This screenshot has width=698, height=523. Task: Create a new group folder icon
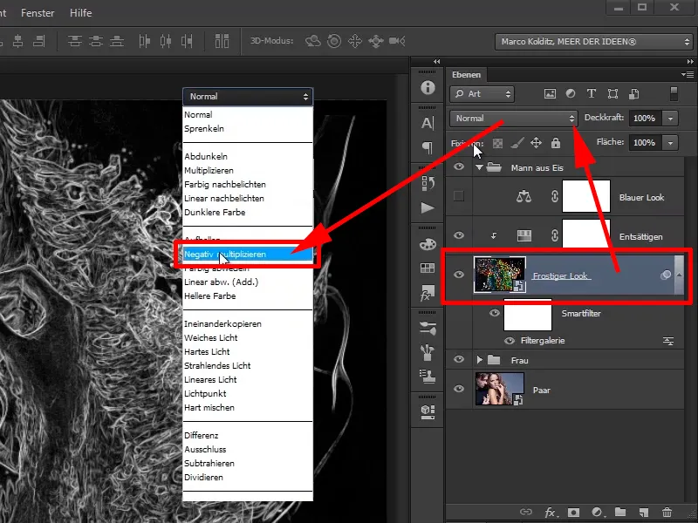coord(620,513)
